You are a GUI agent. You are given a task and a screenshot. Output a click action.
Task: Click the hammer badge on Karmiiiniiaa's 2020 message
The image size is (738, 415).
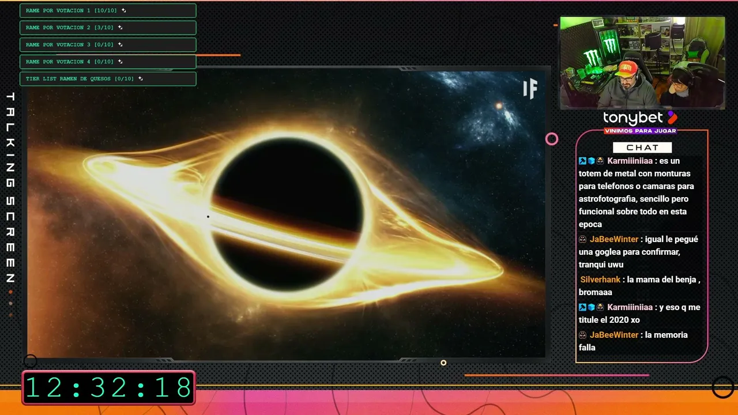pos(583,307)
